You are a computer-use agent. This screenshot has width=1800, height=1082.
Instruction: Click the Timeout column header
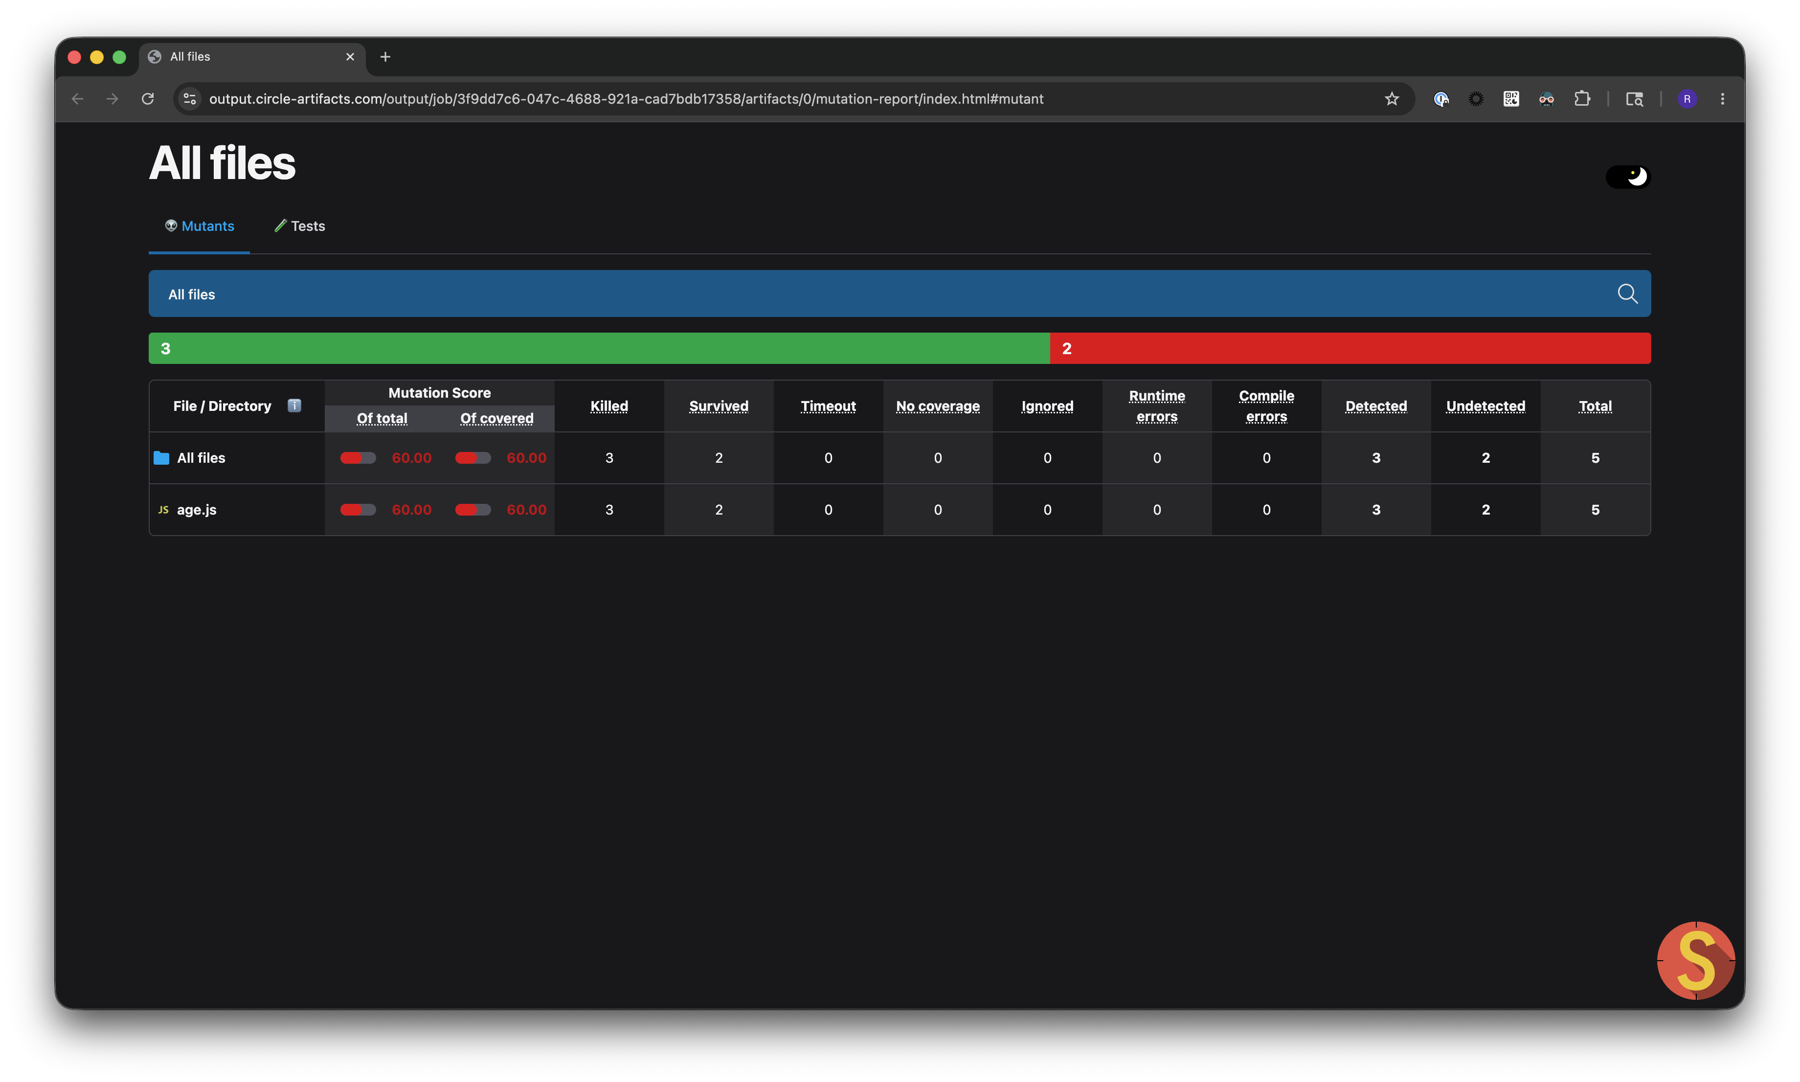coord(828,406)
